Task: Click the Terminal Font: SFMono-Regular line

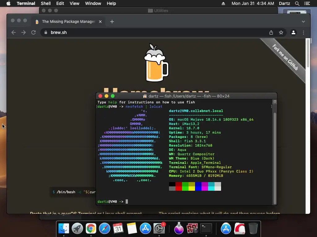Action: point(200,167)
